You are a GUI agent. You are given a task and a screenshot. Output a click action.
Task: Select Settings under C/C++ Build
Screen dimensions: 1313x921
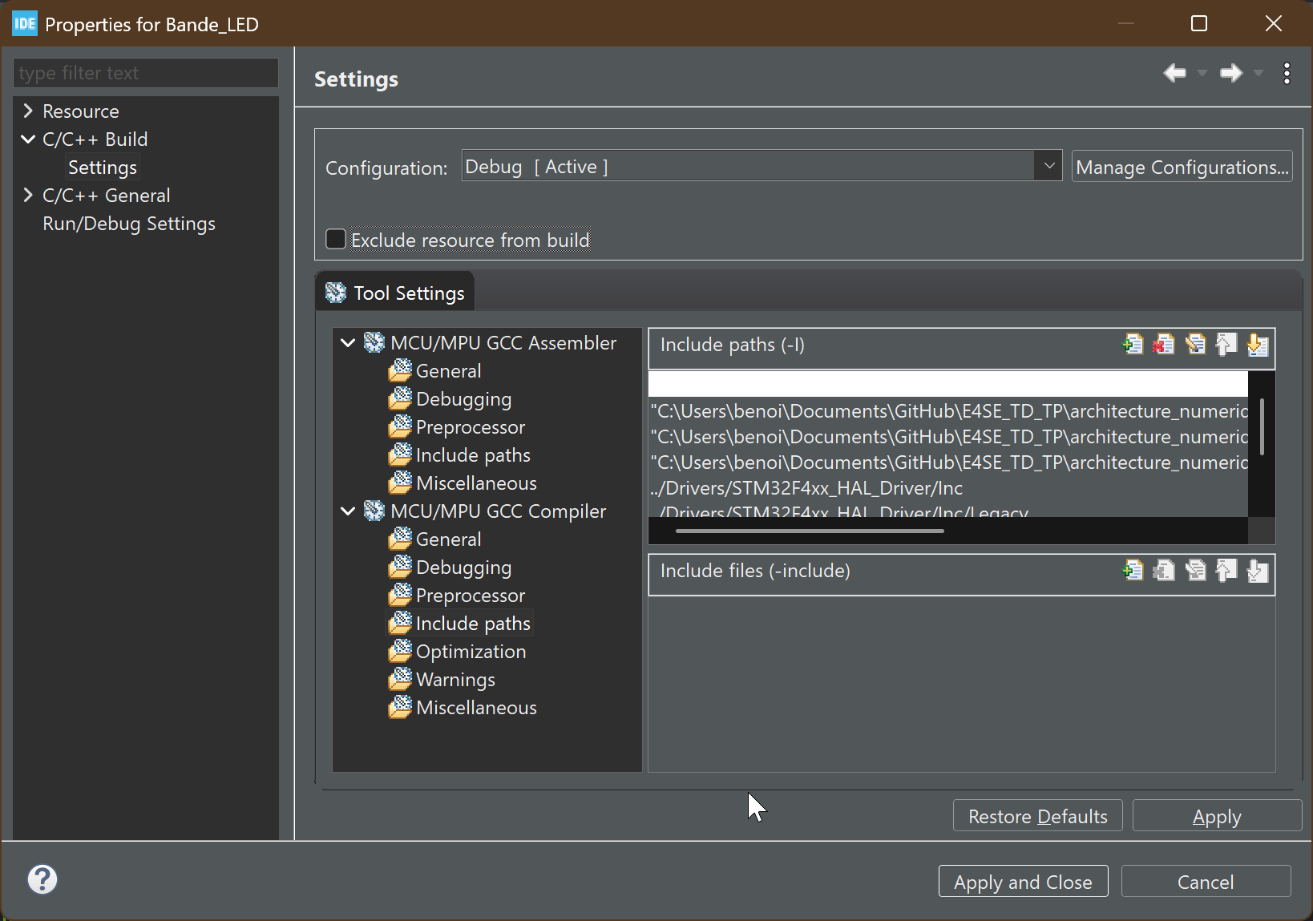click(103, 167)
